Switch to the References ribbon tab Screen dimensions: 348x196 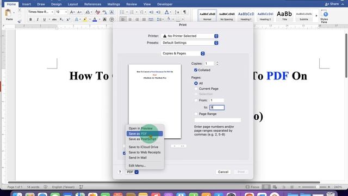click(x=92, y=4)
